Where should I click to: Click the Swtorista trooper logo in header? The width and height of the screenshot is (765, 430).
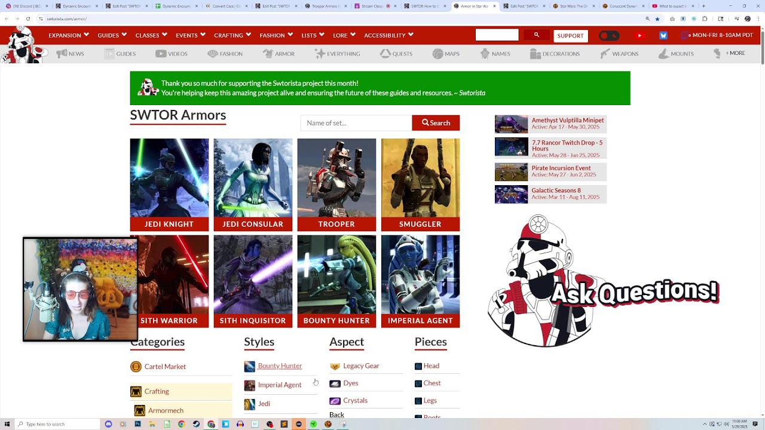click(23, 45)
